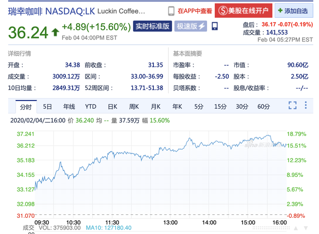
Task: Click the VOL: 375903.00 volume label
Action: click(60, 228)
